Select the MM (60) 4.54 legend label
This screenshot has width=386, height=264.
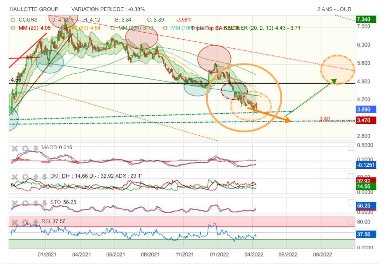pyautogui.click(x=85, y=28)
